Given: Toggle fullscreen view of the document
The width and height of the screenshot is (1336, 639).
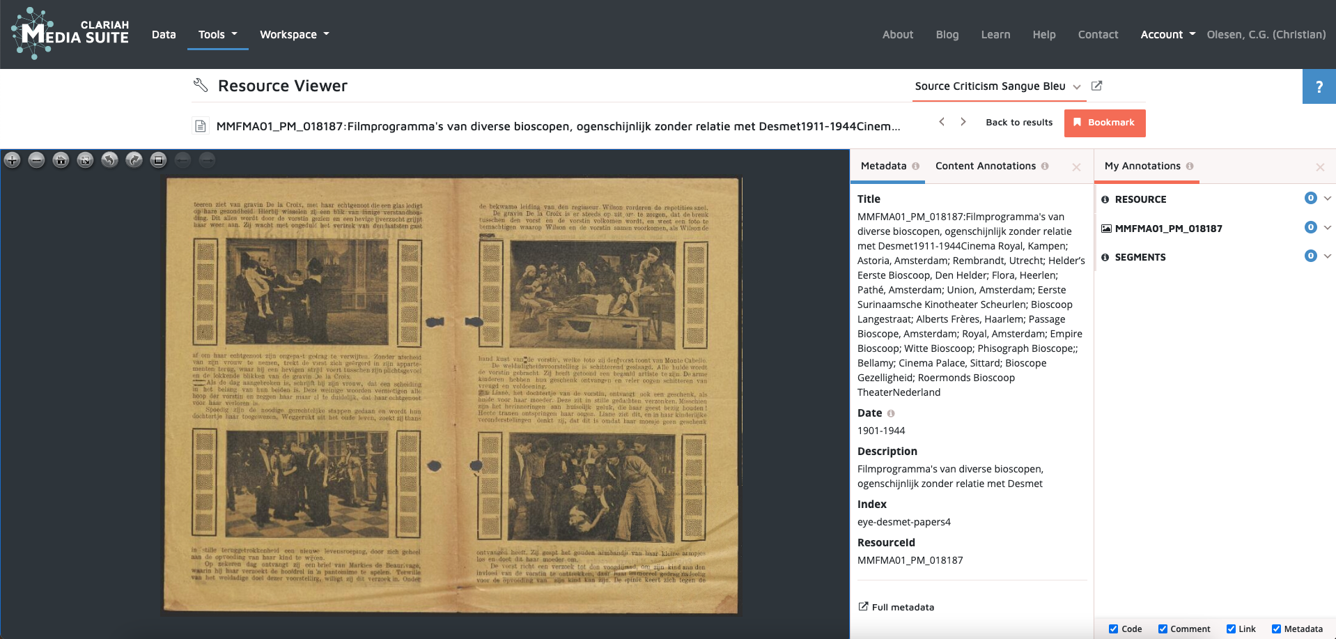Looking at the screenshot, I should pyautogui.click(x=85, y=160).
